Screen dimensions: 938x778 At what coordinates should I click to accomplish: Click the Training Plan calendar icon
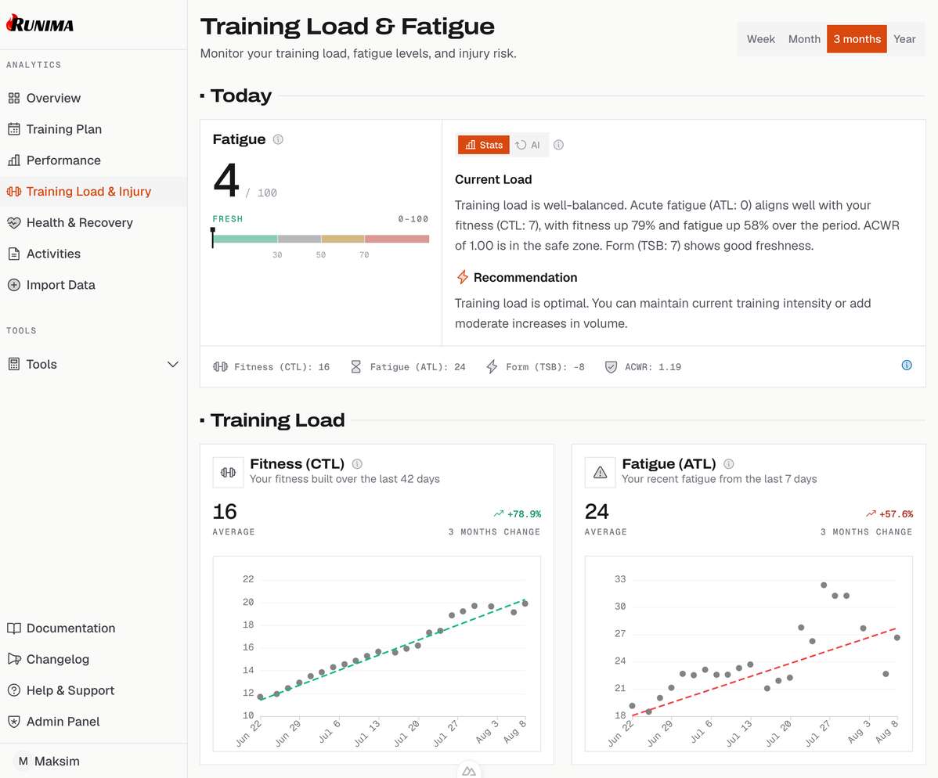[x=14, y=129]
